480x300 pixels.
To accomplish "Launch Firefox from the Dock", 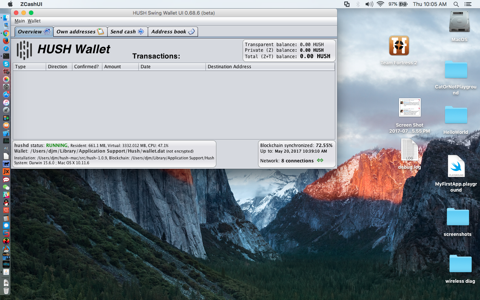I will pyautogui.click(x=6, y=40).
